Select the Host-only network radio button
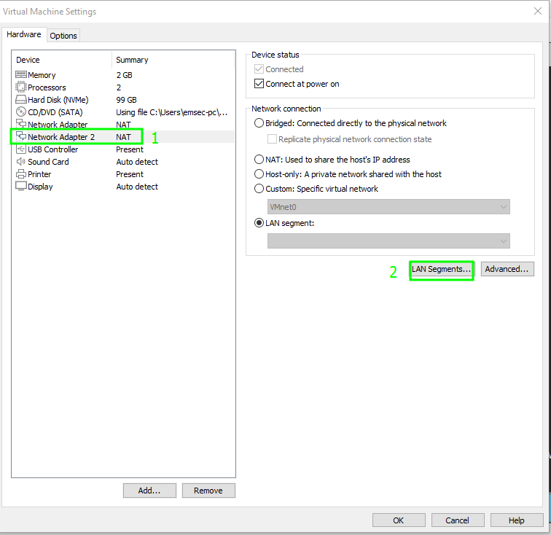This screenshot has width=551, height=535. click(259, 174)
